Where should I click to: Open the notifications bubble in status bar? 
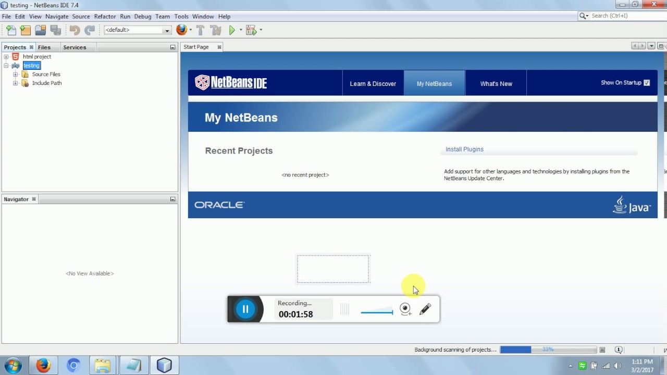pos(619,350)
